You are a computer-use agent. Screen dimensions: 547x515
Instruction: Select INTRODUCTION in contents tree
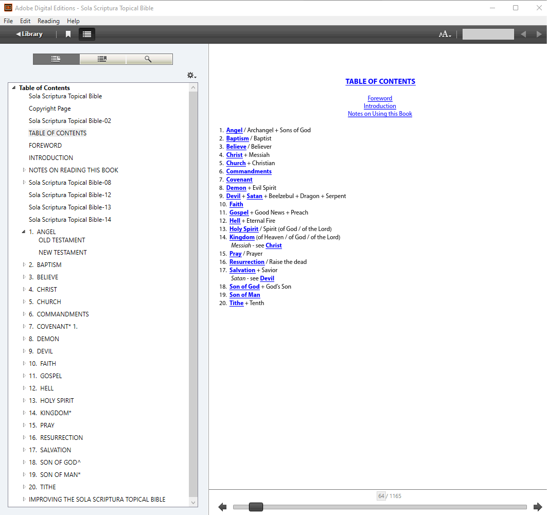(51, 157)
